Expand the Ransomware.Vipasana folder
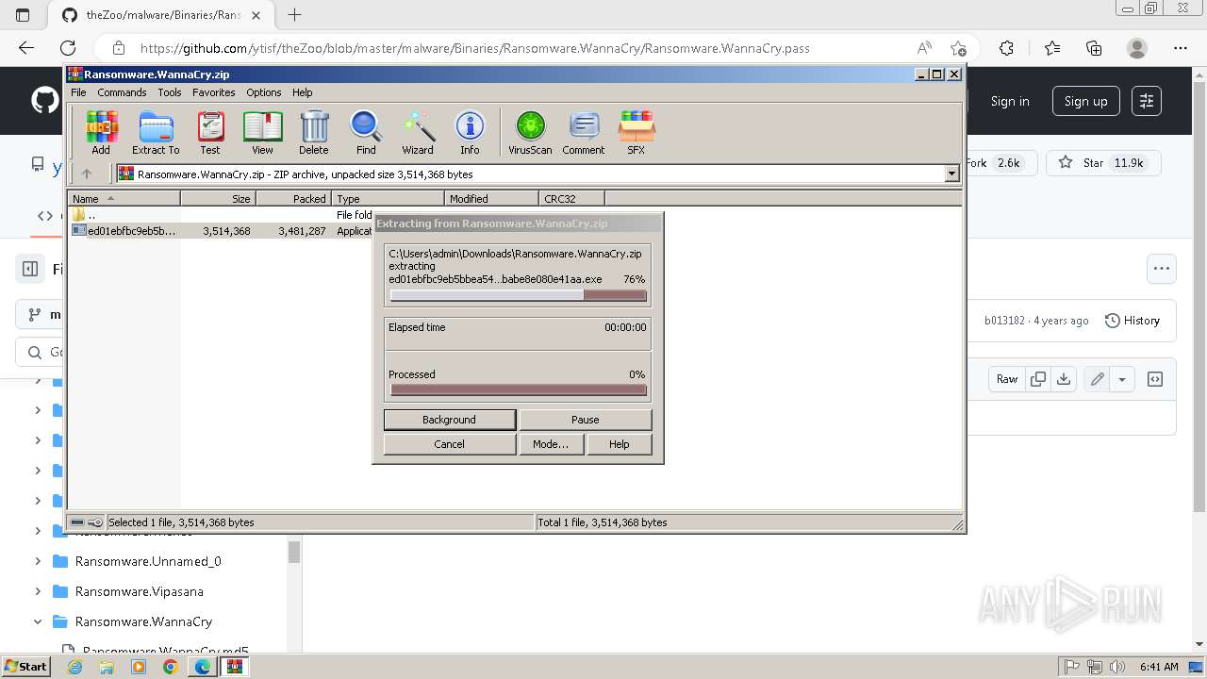 tap(38, 591)
